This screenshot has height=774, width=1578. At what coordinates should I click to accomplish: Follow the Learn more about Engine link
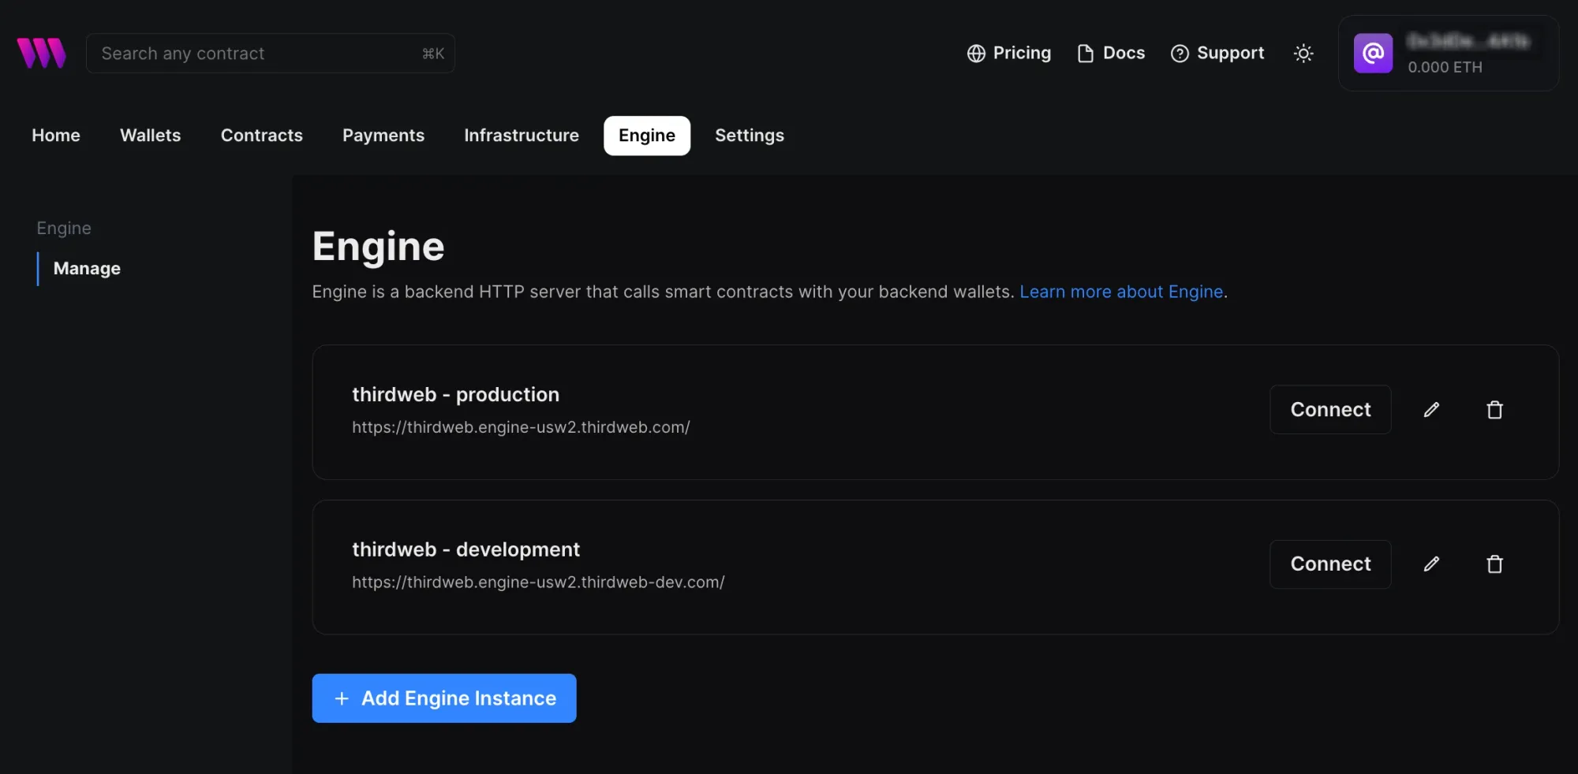1121,292
